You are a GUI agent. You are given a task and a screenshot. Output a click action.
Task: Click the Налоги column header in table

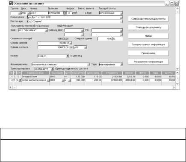(129, 73)
